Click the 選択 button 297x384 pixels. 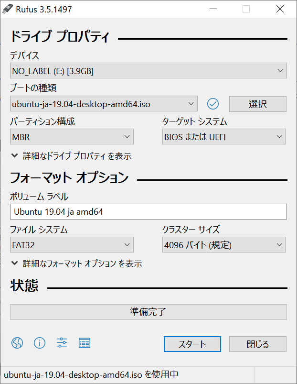coord(258,104)
